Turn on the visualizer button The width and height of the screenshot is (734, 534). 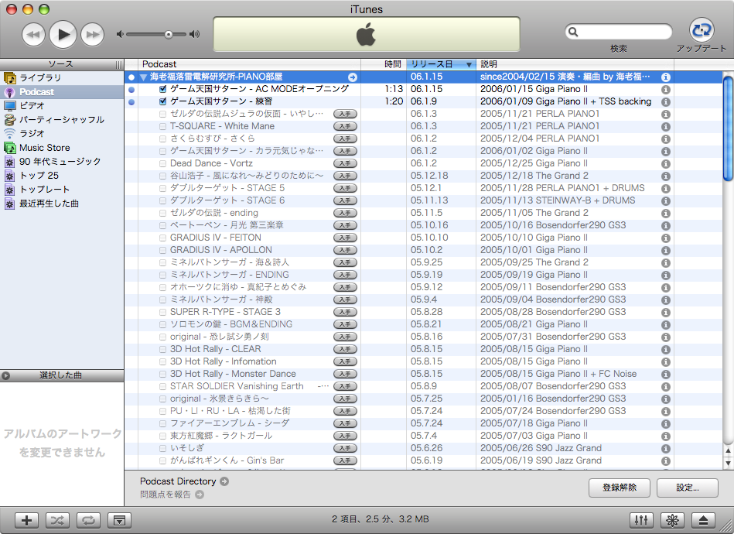click(672, 520)
